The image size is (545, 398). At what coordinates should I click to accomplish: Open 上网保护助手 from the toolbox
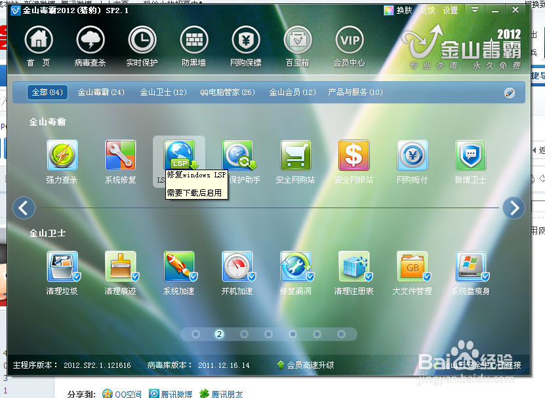tap(237, 156)
